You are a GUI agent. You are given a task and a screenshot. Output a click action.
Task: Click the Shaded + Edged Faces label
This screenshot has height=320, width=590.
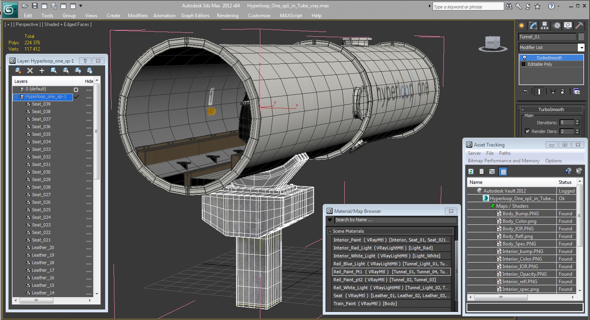tap(67, 25)
